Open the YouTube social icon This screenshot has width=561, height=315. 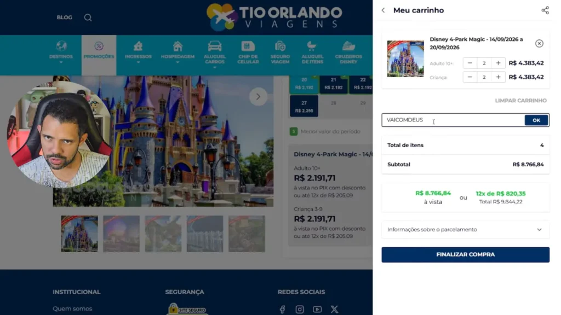pyautogui.click(x=317, y=310)
